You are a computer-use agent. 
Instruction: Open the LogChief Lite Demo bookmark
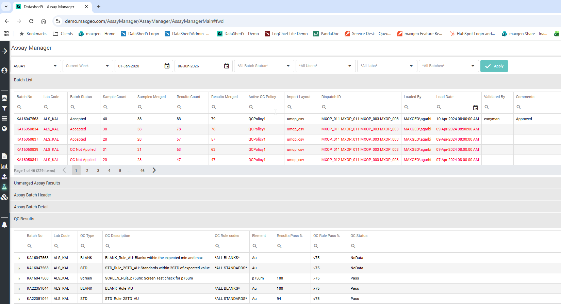pyautogui.click(x=286, y=34)
